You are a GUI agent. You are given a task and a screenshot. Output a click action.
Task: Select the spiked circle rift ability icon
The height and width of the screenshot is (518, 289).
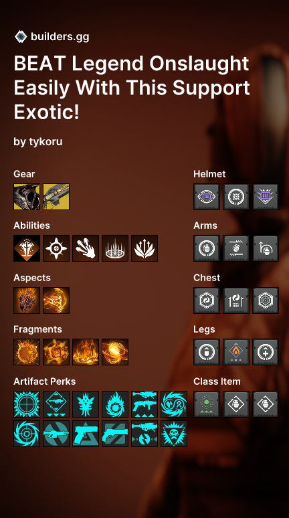pyautogui.click(x=115, y=248)
